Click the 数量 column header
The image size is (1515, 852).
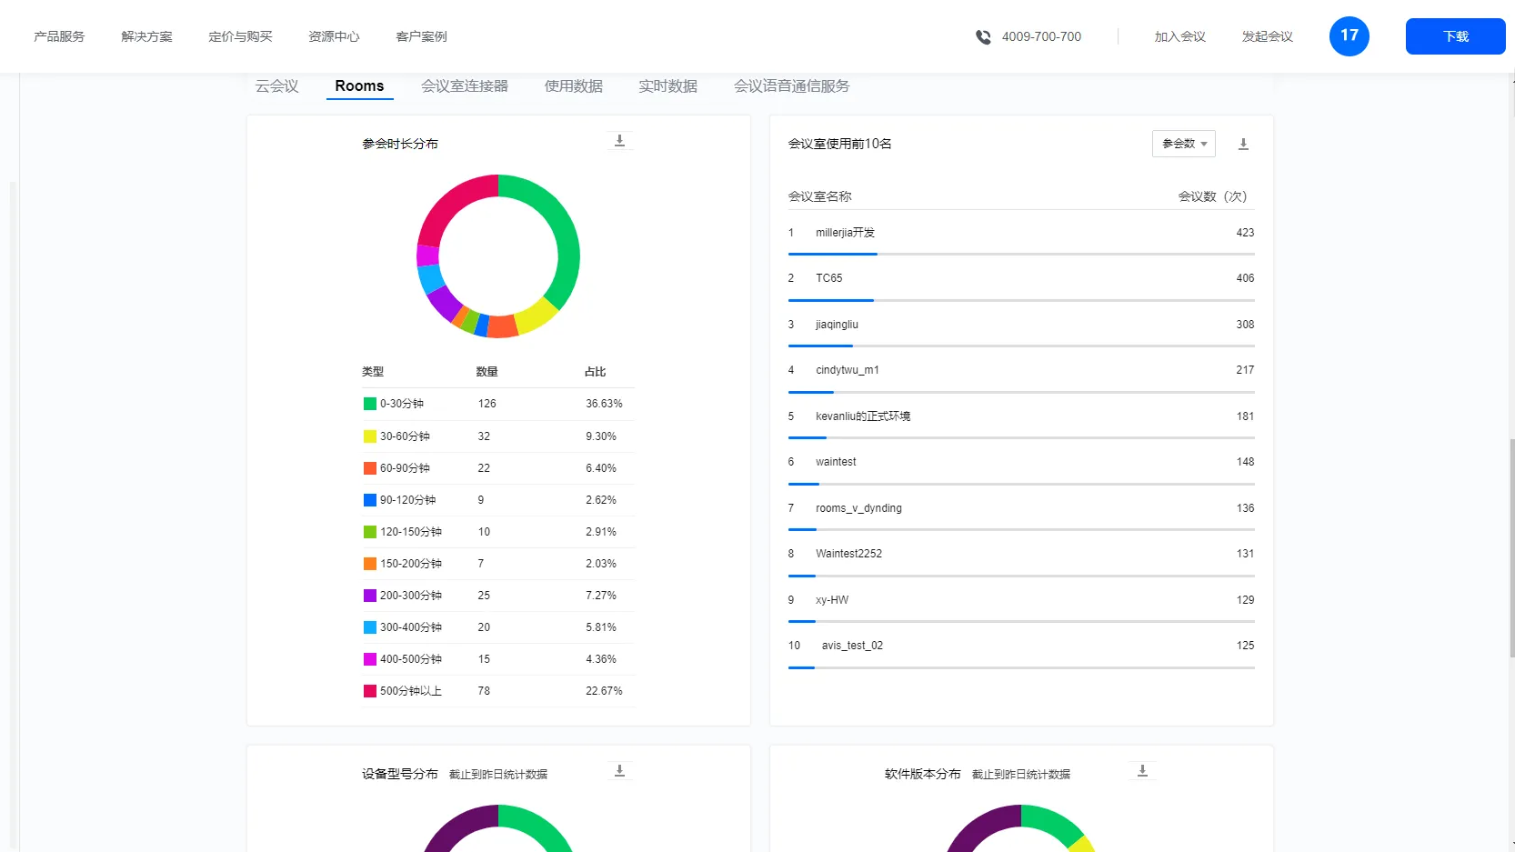tap(487, 372)
